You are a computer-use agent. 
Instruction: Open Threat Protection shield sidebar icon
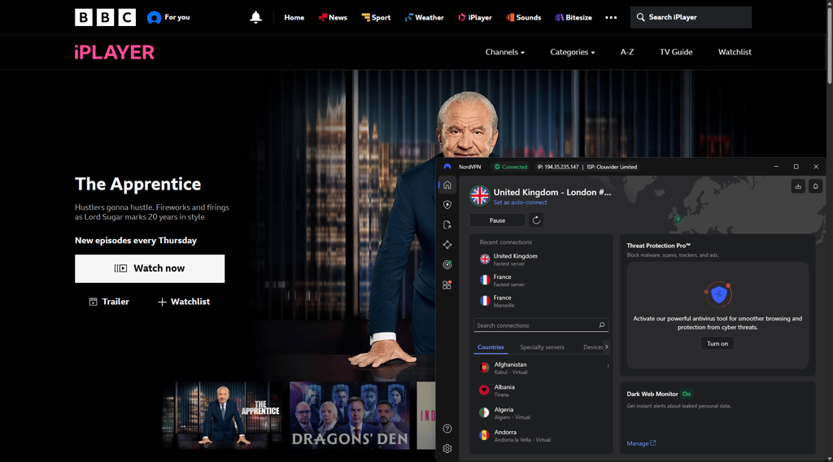tap(447, 205)
